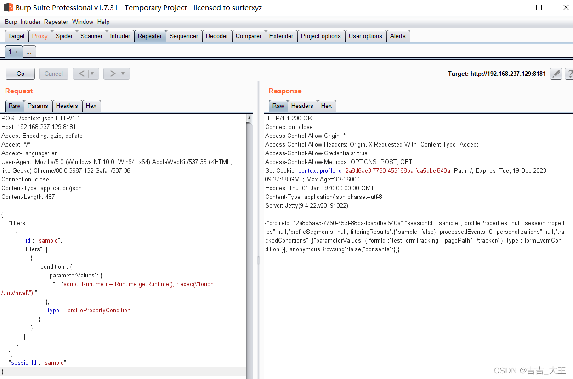Click the pencil edit target icon
Viewport: 573px width, 379px height.
tap(556, 74)
